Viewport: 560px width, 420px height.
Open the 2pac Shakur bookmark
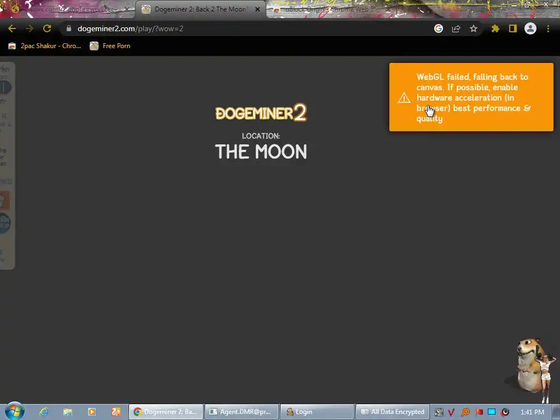45,46
